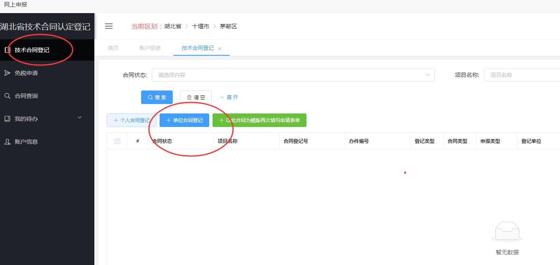560x265 pixels.
Task: Focus the 项目名称 input field
Action: point(522,75)
